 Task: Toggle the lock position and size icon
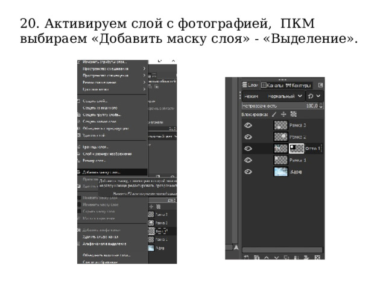tap(283, 114)
